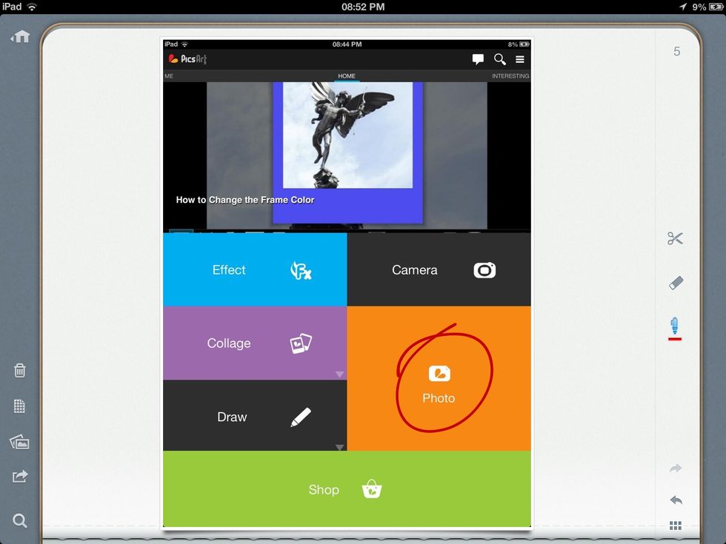Expand the Draw tile options arrow
The width and height of the screenshot is (726, 544).
[340, 447]
